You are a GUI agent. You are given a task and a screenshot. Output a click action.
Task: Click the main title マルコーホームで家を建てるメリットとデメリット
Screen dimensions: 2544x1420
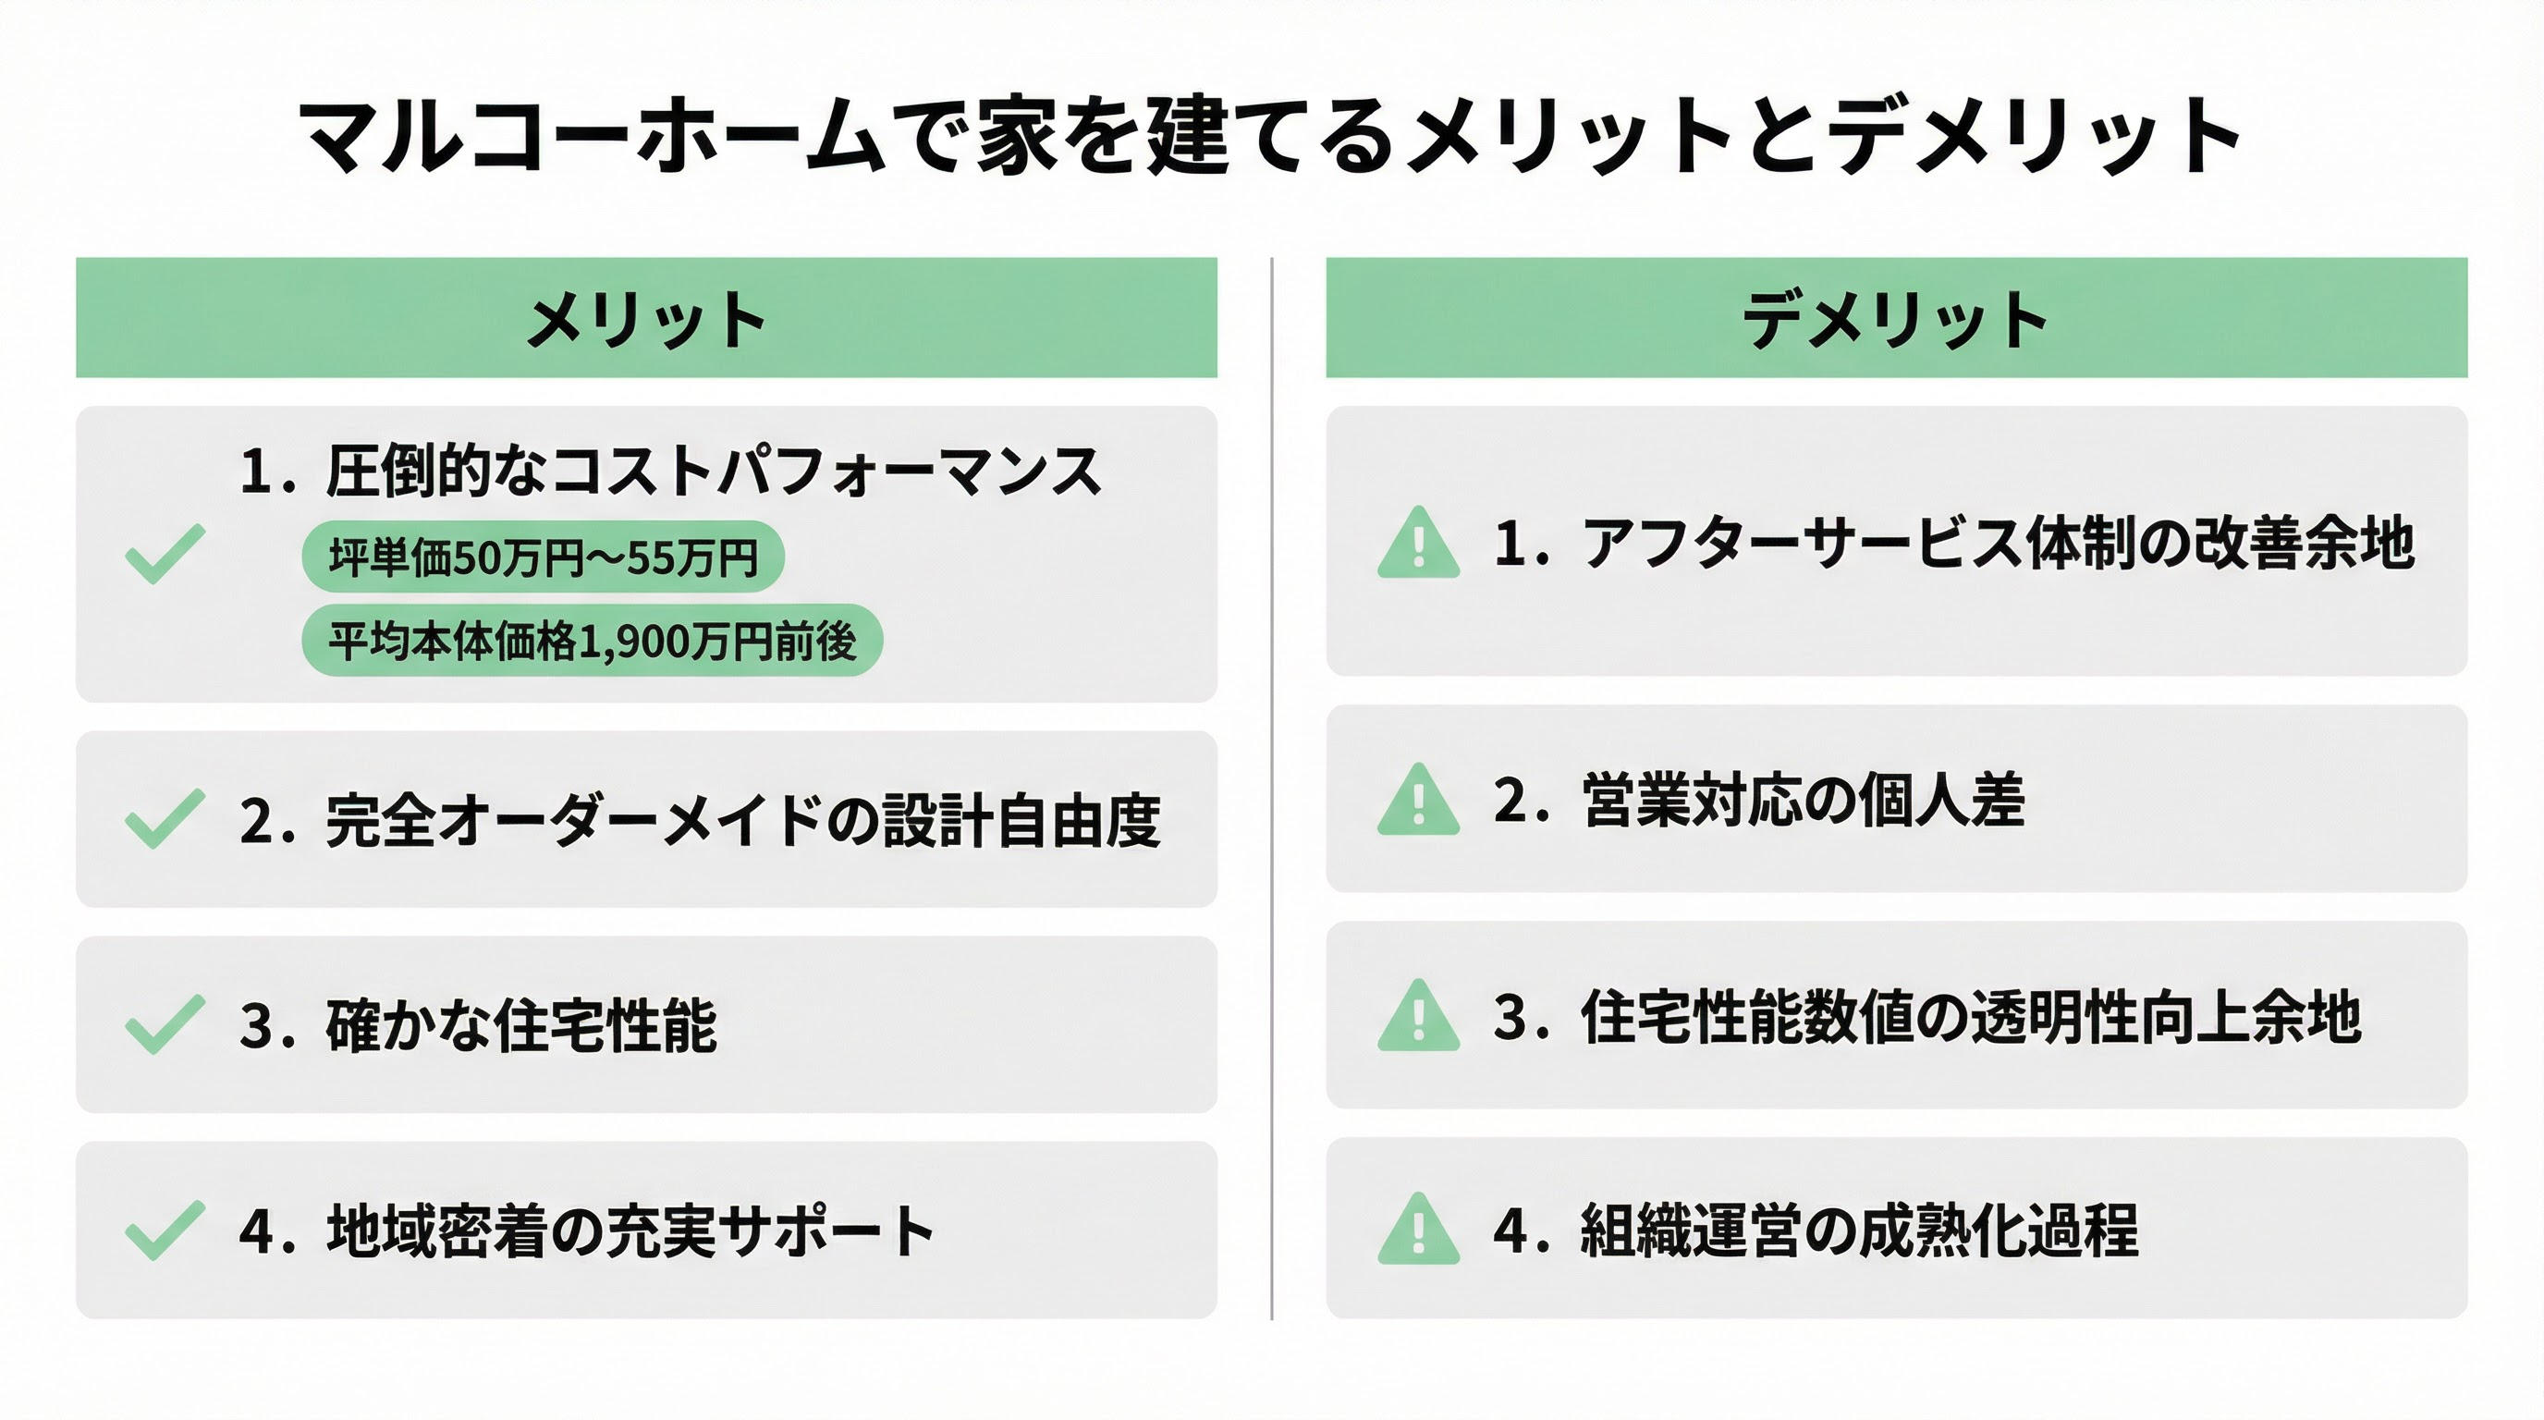pyautogui.click(x=1270, y=136)
